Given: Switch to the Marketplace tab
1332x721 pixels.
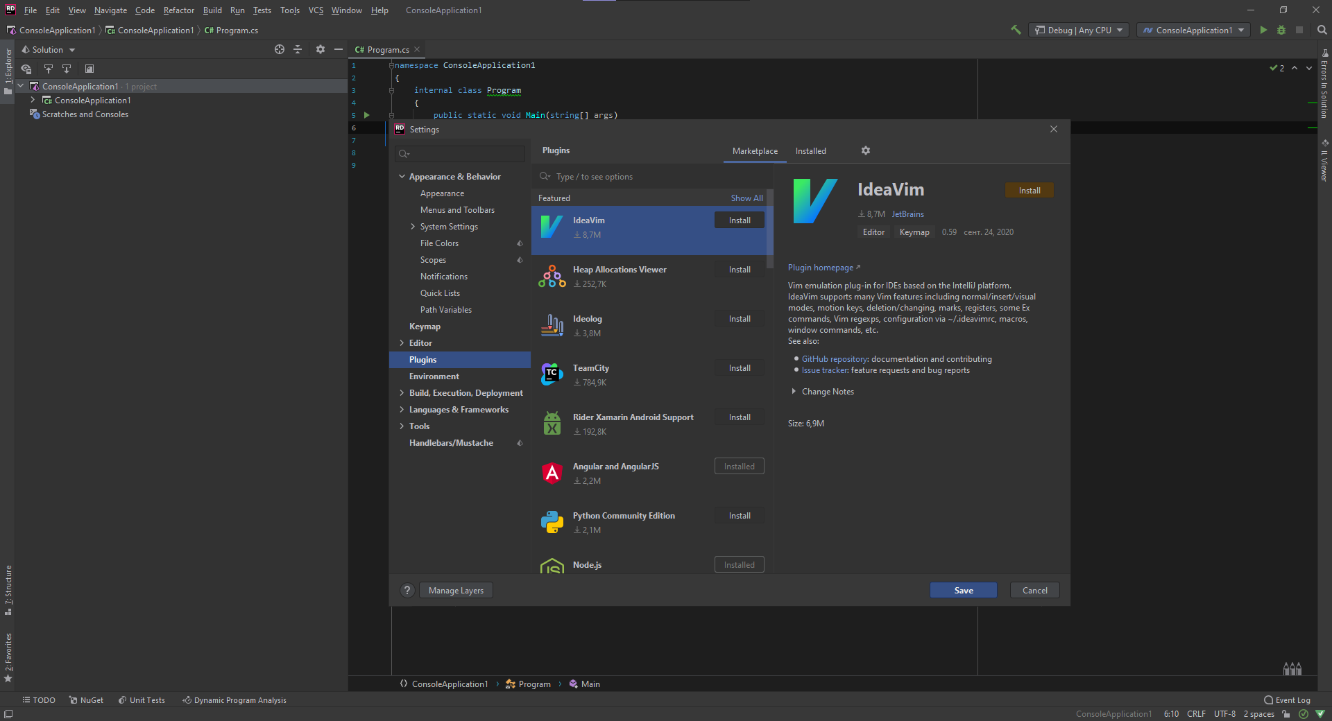Looking at the screenshot, I should pyautogui.click(x=755, y=151).
